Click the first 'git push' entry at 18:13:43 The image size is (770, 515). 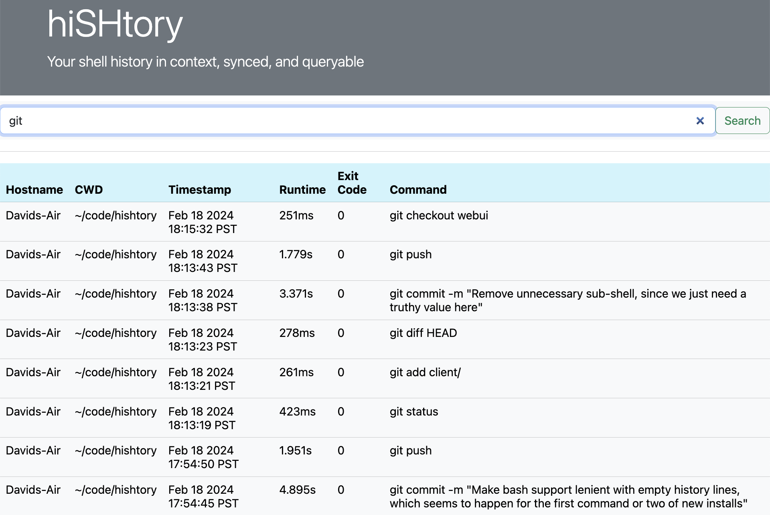[410, 254]
